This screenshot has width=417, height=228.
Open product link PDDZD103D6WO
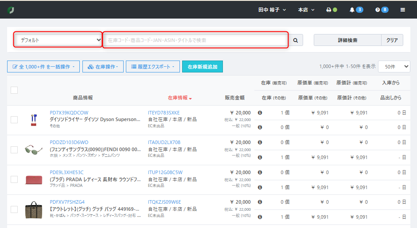click(69, 142)
